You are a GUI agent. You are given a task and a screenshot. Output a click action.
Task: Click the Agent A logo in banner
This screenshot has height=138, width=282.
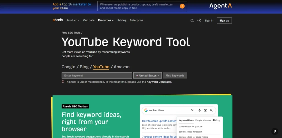221,6
